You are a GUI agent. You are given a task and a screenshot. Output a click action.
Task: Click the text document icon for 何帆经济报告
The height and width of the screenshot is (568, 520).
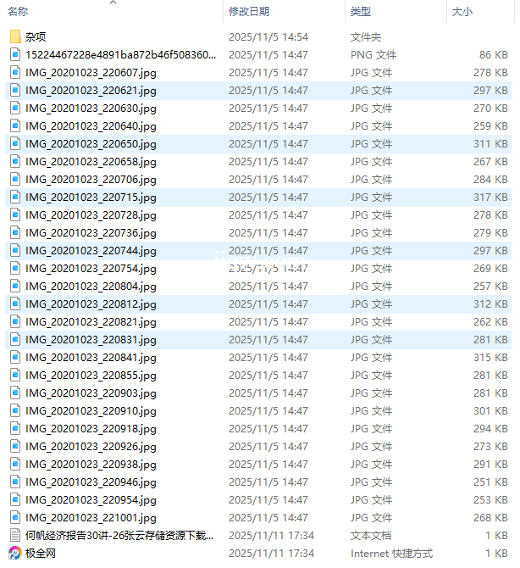[15, 536]
